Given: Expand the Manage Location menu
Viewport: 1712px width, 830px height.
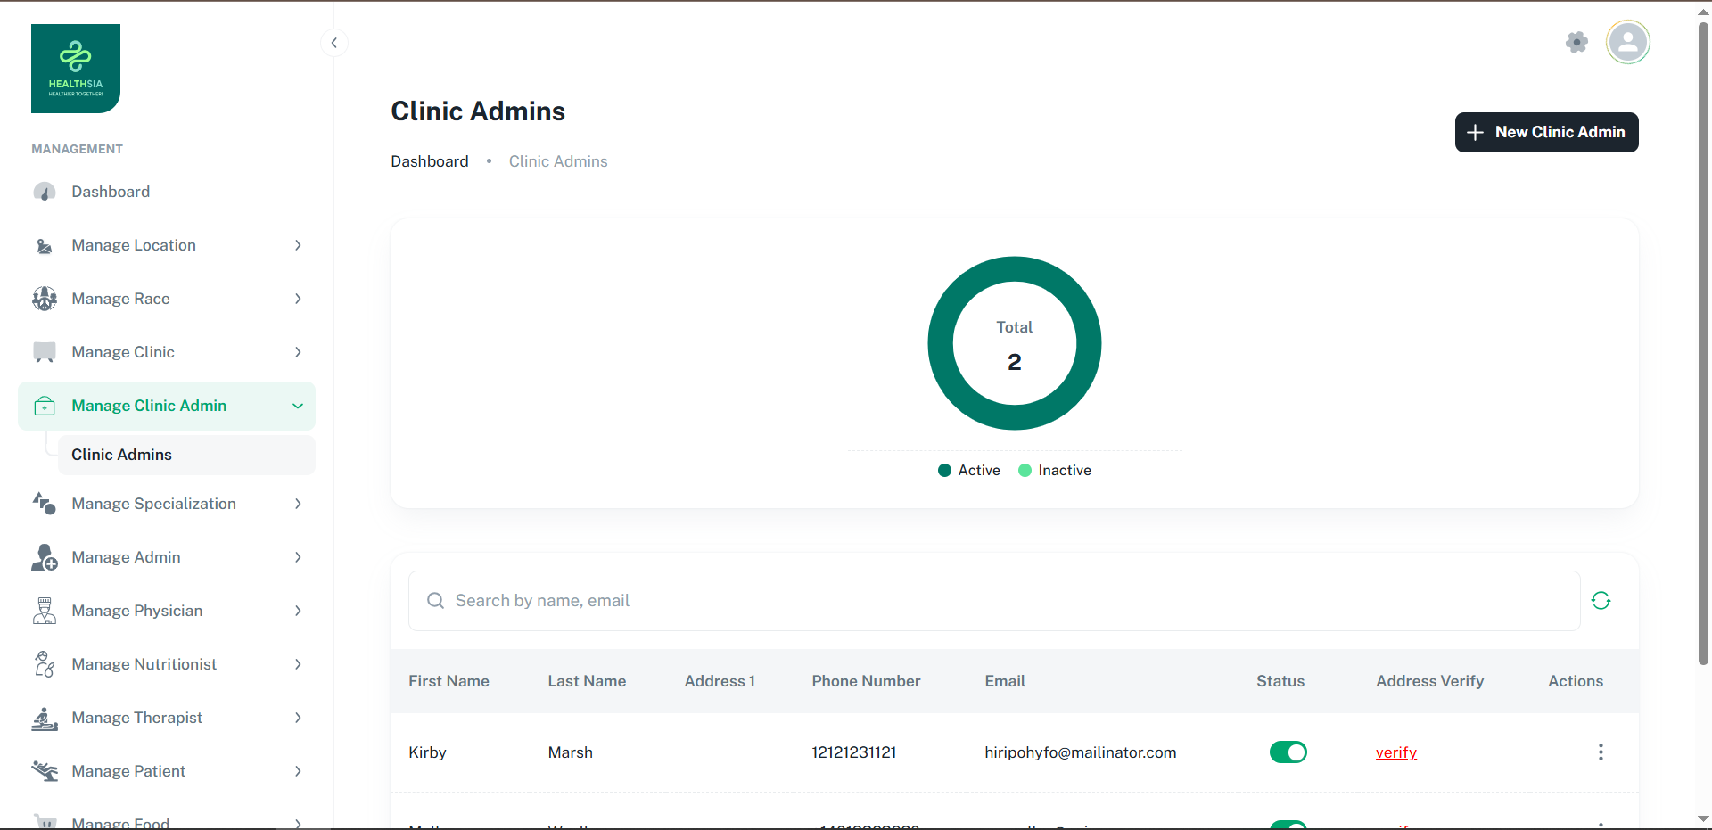Looking at the screenshot, I should [x=167, y=245].
